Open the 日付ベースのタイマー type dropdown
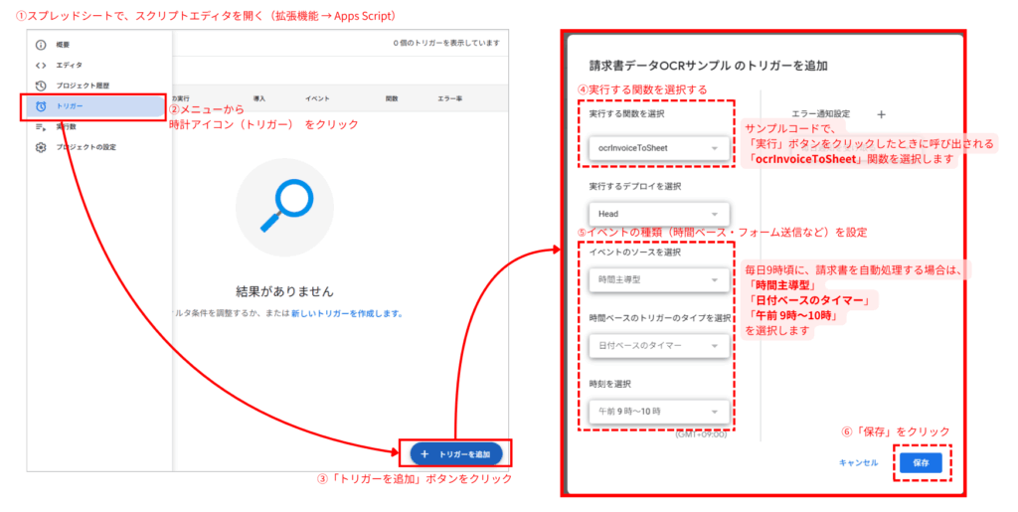The height and width of the screenshot is (512, 1018). click(x=658, y=346)
